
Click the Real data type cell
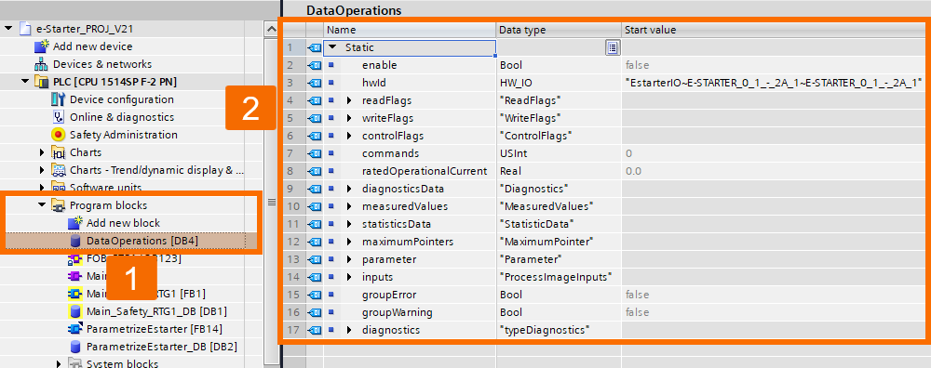pyautogui.click(x=559, y=171)
